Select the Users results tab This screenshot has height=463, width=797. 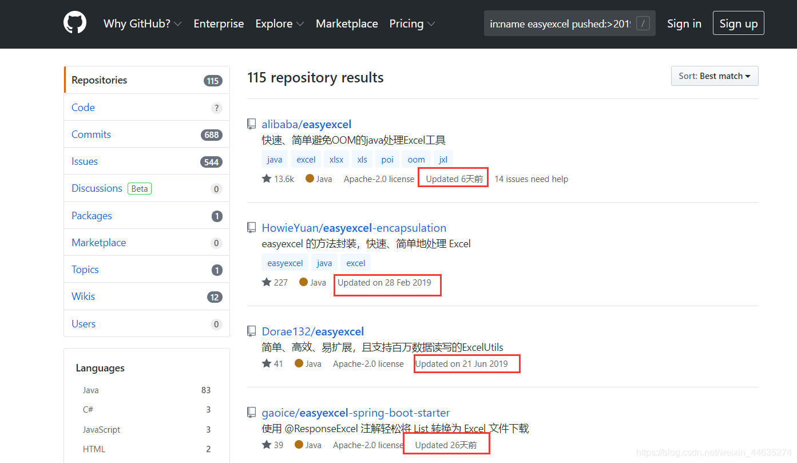click(146, 323)
